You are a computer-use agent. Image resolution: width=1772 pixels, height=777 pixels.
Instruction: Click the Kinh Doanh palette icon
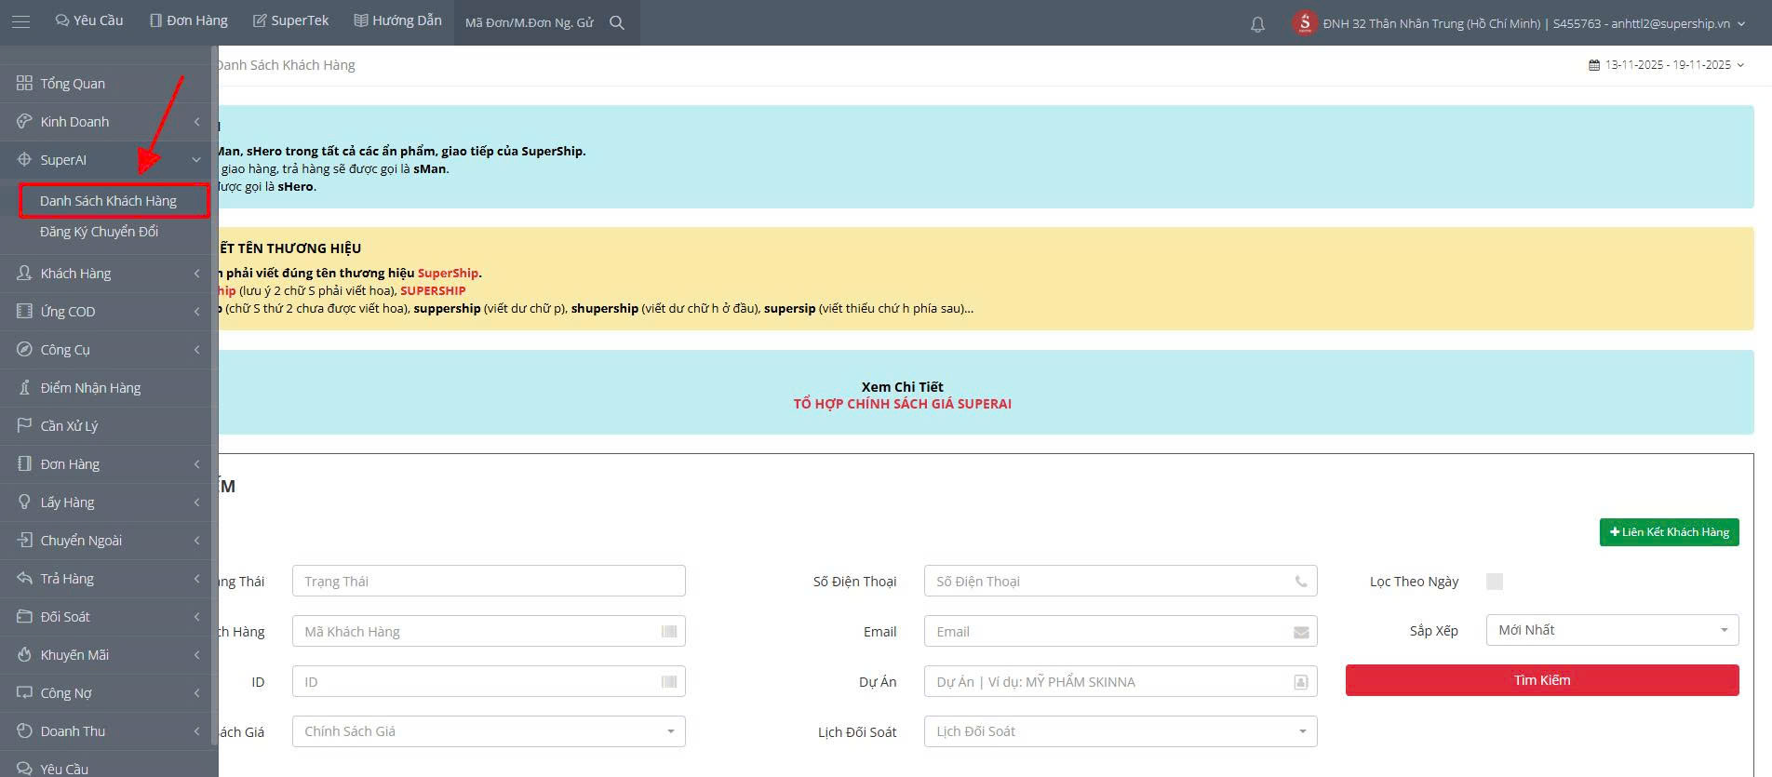tap(24, 122)
